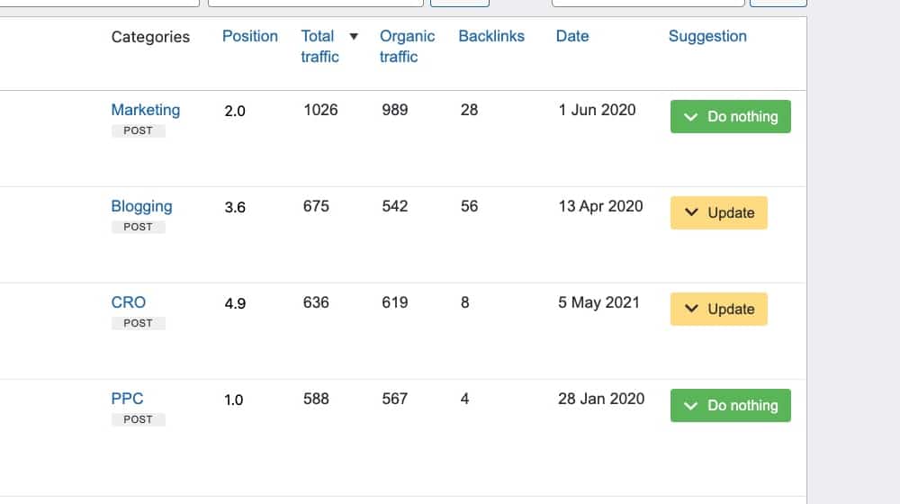900x504 pixels.
Task: Open the PPC category link
Action: 127,399
